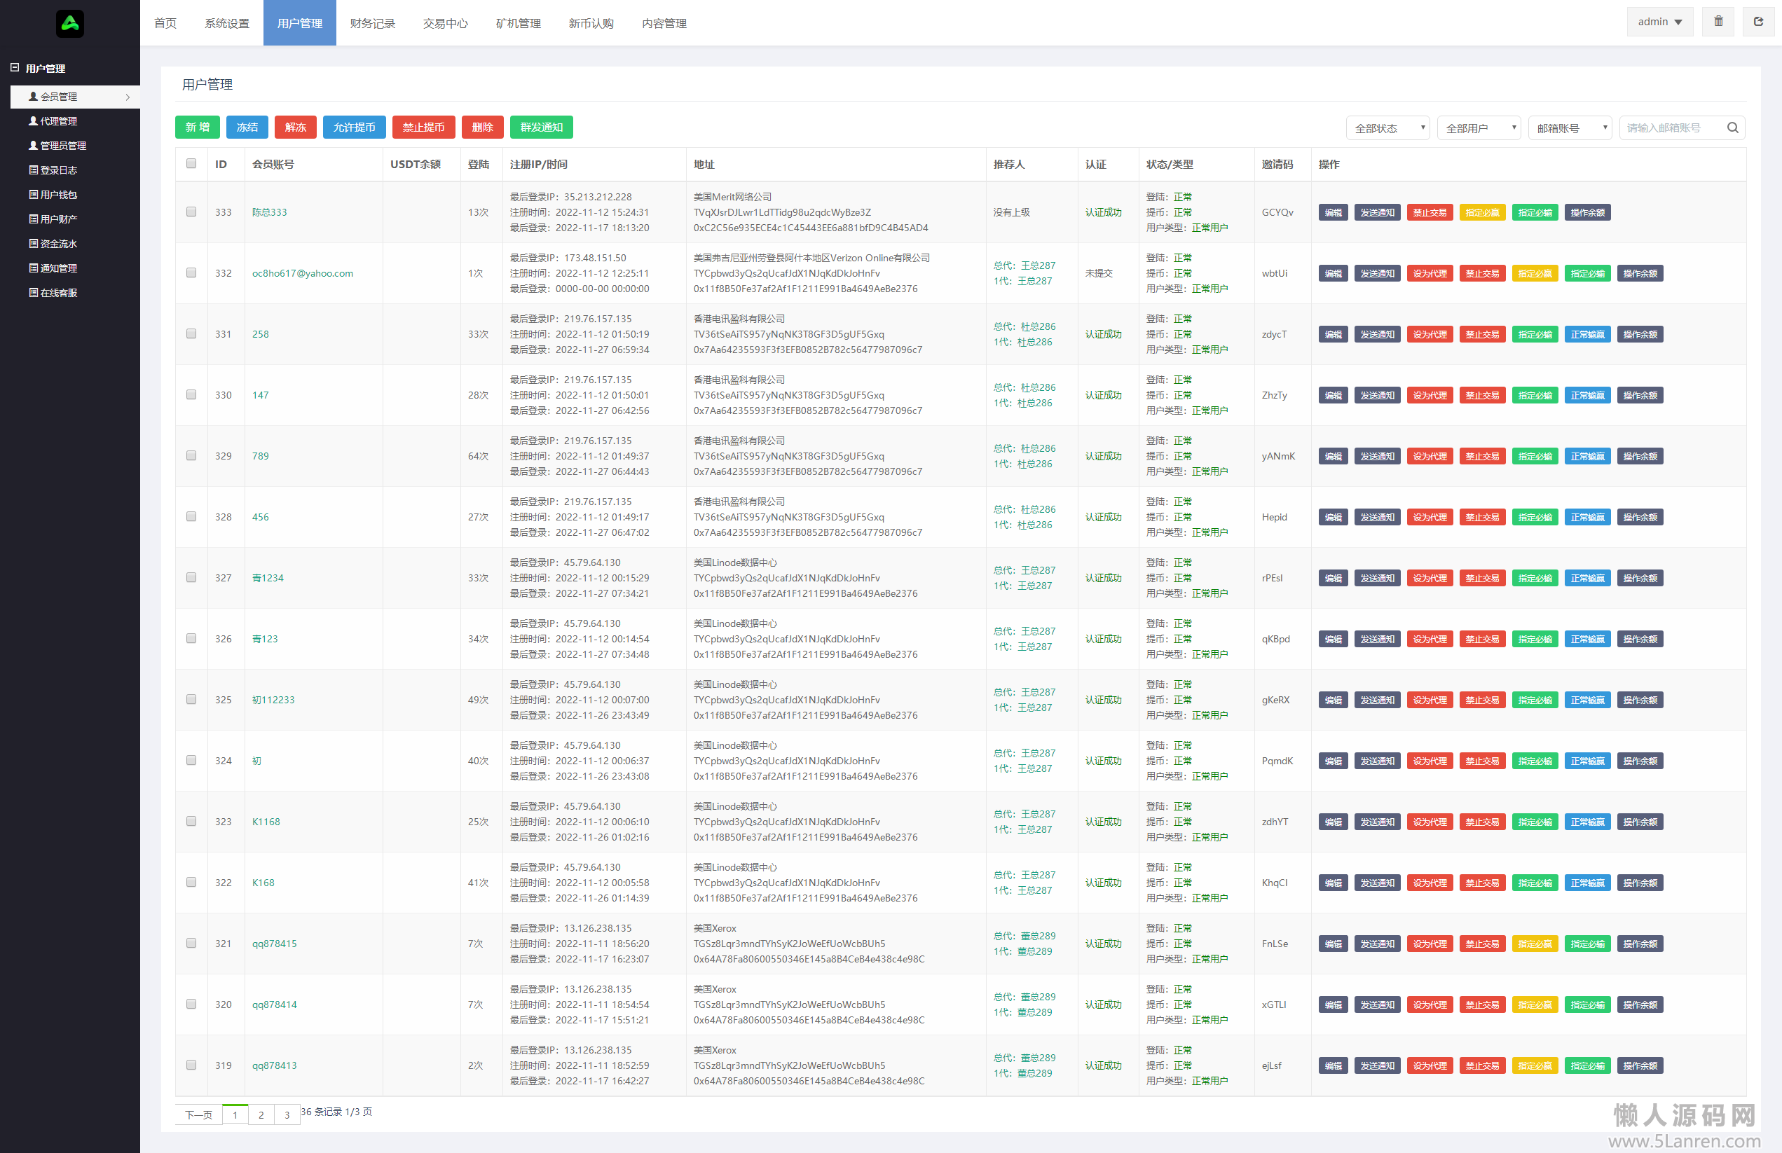Screen dimensions: 1782x1153
Task: Switch to the 财务记录 top menu
Action: click(372, 23)
